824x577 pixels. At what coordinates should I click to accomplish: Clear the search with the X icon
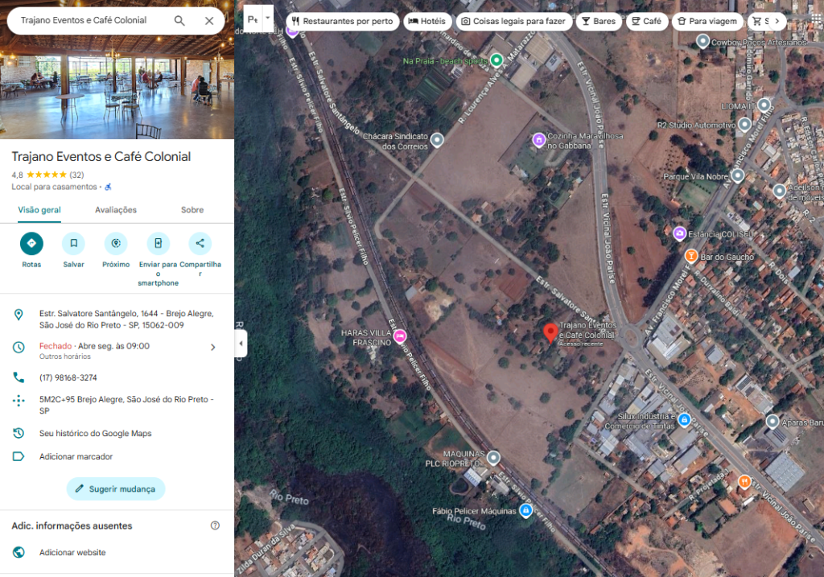pyautogui.click(x=209, y=21)
